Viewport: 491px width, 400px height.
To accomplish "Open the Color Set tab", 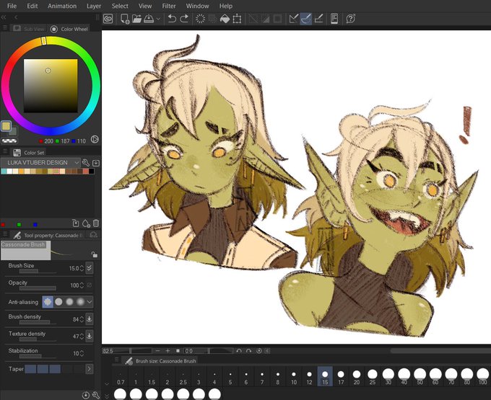I will (x=29, y=153).
